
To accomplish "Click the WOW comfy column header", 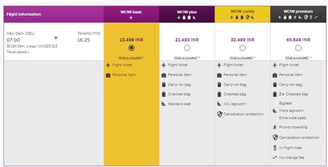I will point(242,14).
